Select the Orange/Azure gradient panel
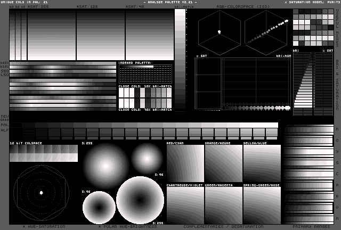The image size is (341, 230). point(223,163)
